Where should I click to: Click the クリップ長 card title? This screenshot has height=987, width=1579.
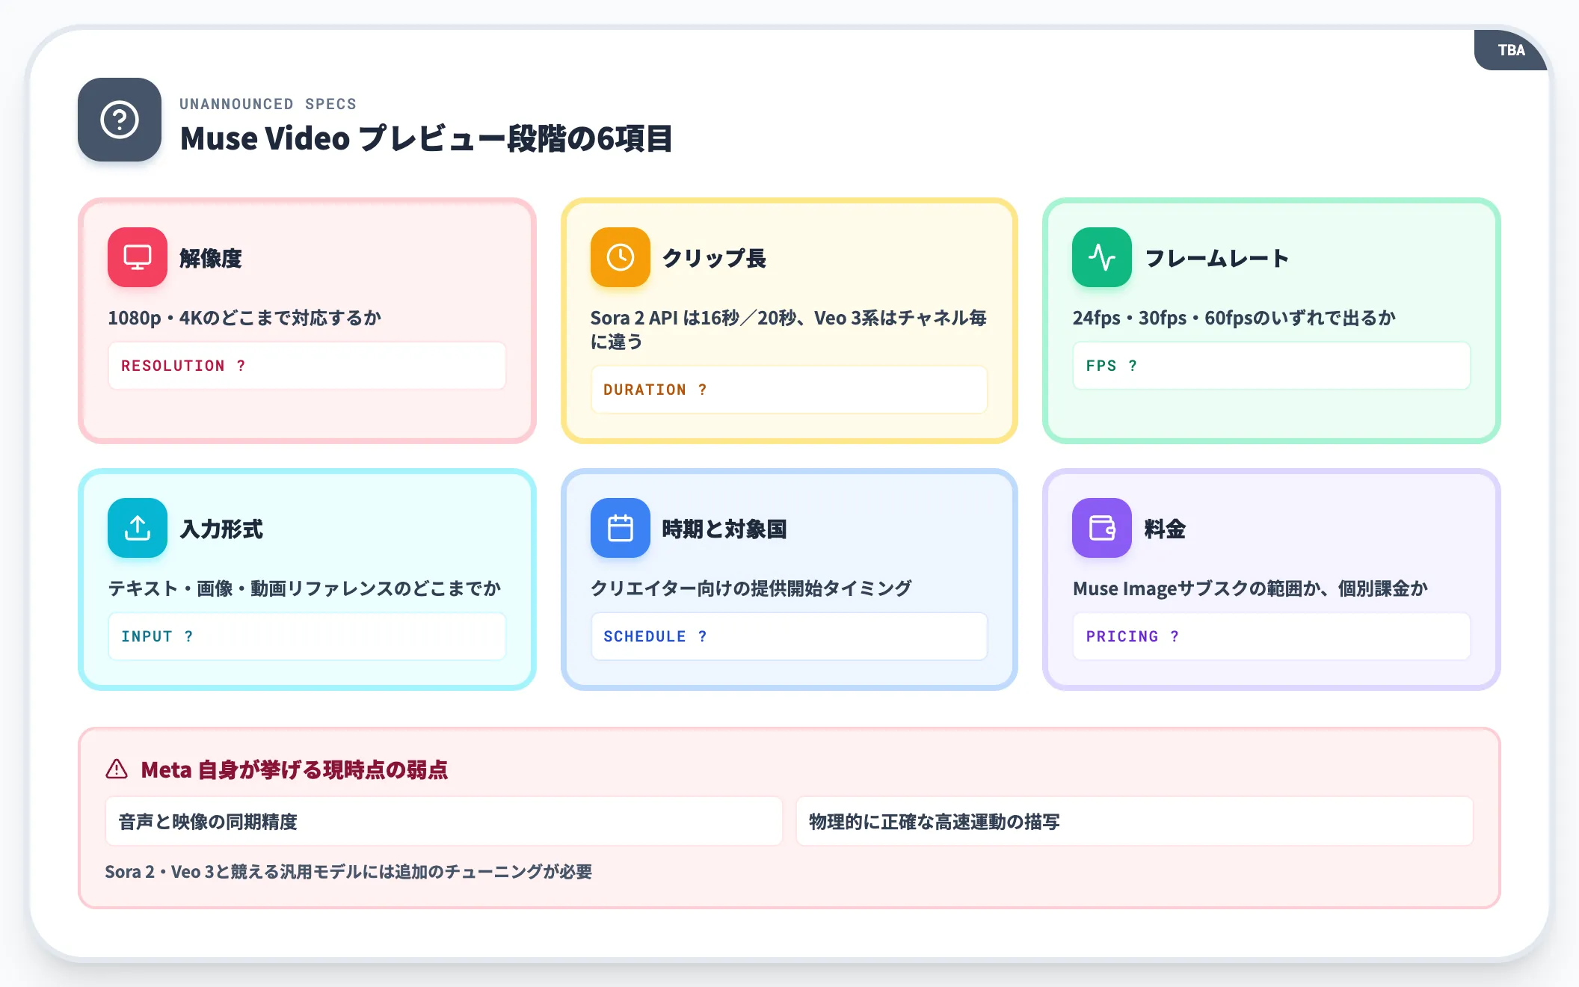714,258
